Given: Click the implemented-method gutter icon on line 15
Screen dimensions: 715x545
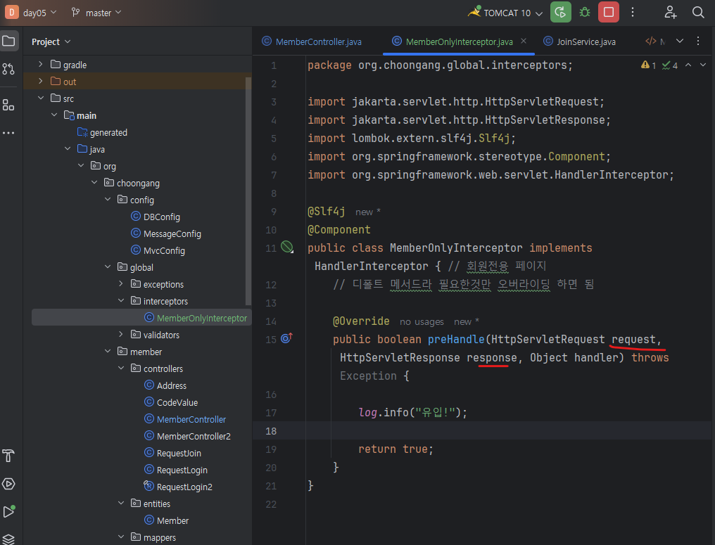Looking at the screenshot, I should [286, 339].
